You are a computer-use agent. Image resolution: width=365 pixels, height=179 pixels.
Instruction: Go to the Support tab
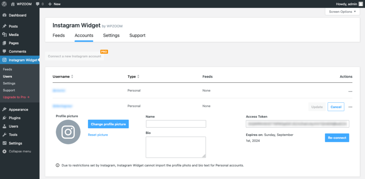pyautogui.click(x=137, y=36)
